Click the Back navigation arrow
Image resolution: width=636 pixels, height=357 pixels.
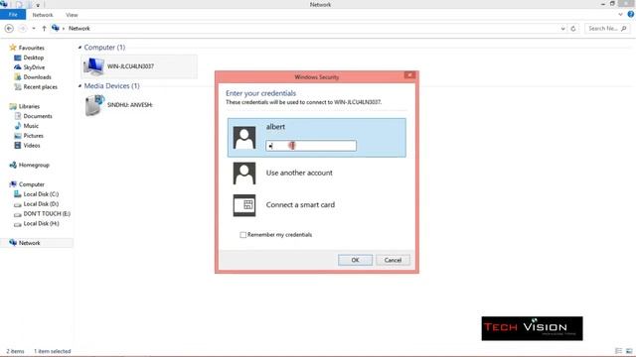click(9, 29)
